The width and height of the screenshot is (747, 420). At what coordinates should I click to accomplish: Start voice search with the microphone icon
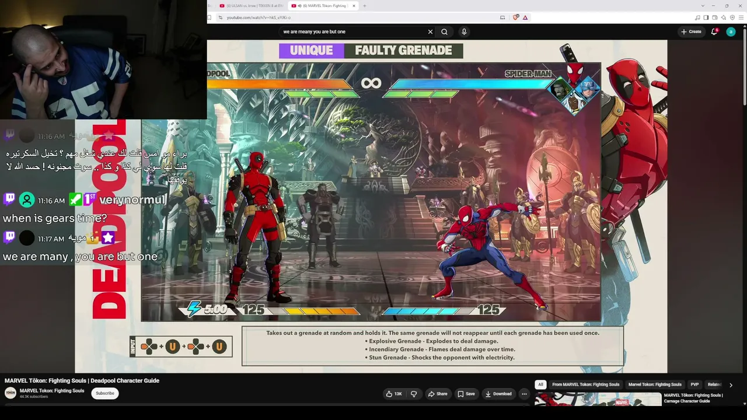[x=464, y=32]
